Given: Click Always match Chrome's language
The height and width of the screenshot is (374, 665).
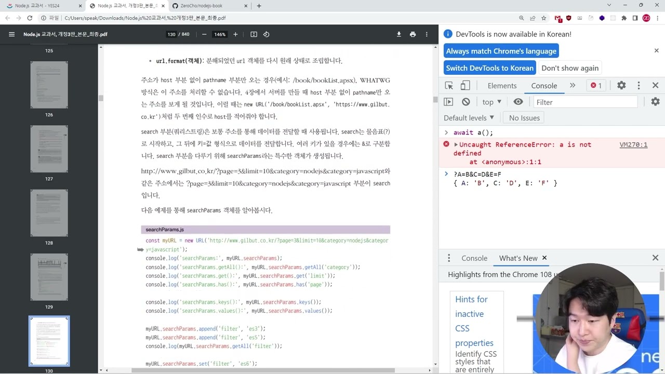Looking at the screenshot, I should pyautogui.click(x=501, y=51).
